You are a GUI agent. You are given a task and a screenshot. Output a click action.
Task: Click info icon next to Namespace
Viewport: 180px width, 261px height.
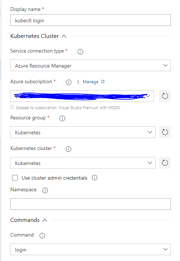45,190
